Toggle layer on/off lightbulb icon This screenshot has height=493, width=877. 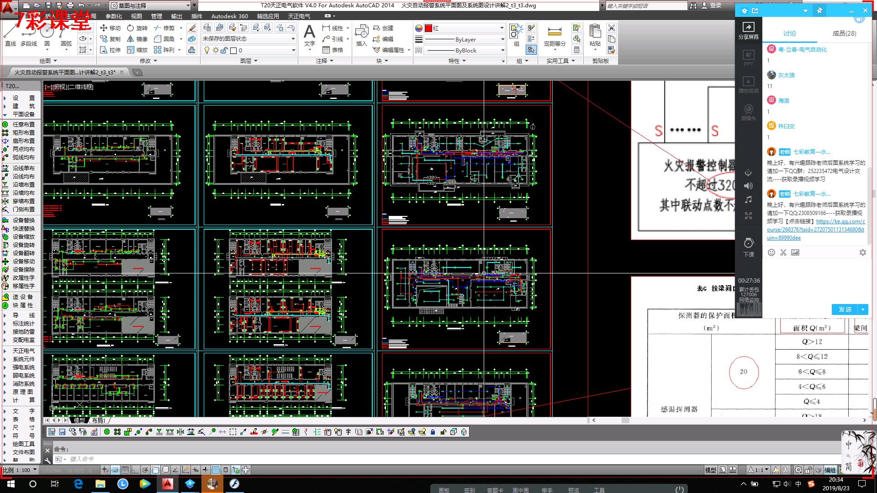(207, 50)
